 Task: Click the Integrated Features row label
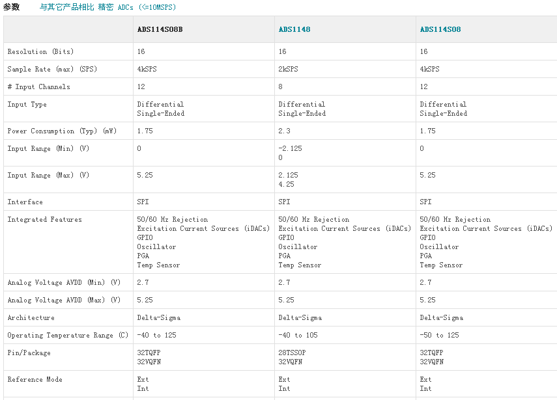pos(44,219)
